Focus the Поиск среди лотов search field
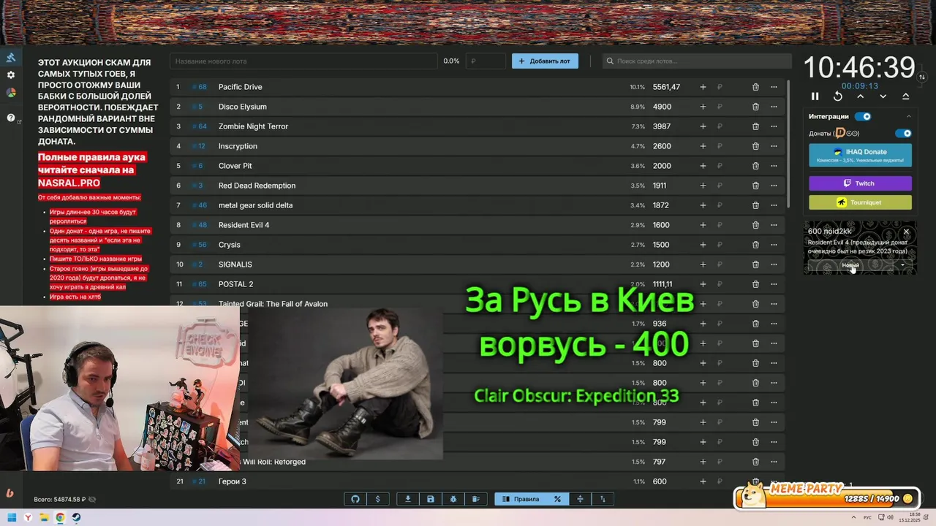This screenshot has height=526, width=936. click(x=697, y=61)
